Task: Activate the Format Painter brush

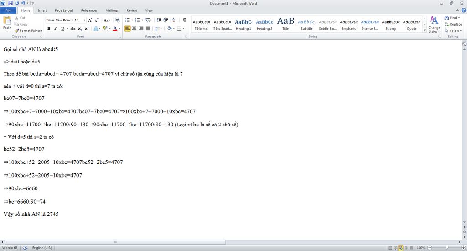Action: click(28, 31)
